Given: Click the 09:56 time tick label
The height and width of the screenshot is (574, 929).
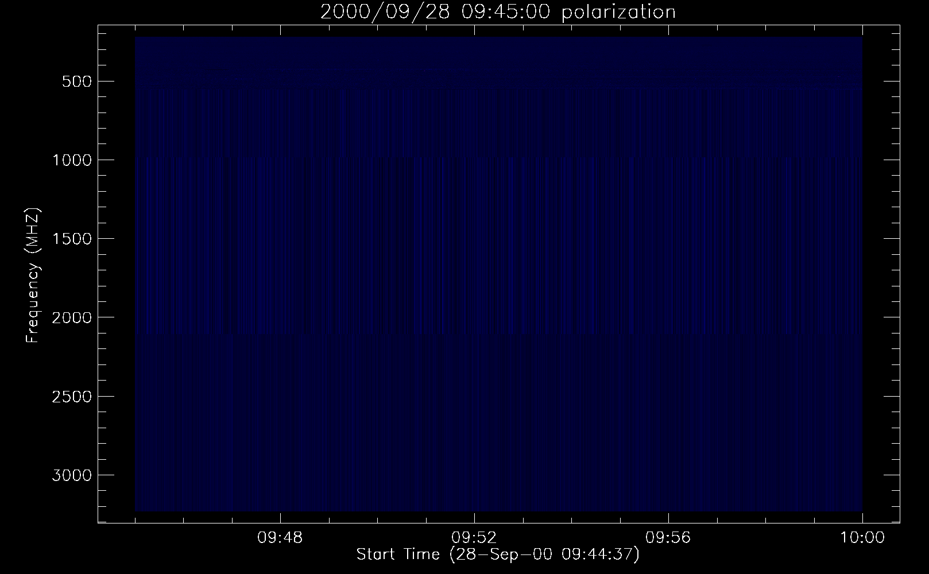Looking at the screenshot, I should (x=668, y=538).
